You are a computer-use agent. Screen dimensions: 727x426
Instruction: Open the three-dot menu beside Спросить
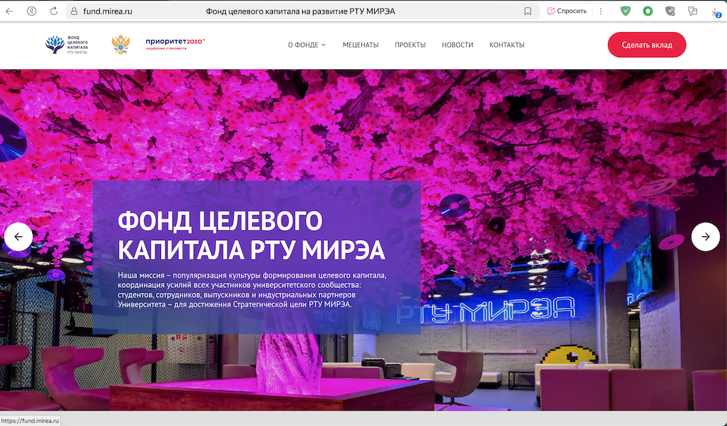tap(601, 11)
